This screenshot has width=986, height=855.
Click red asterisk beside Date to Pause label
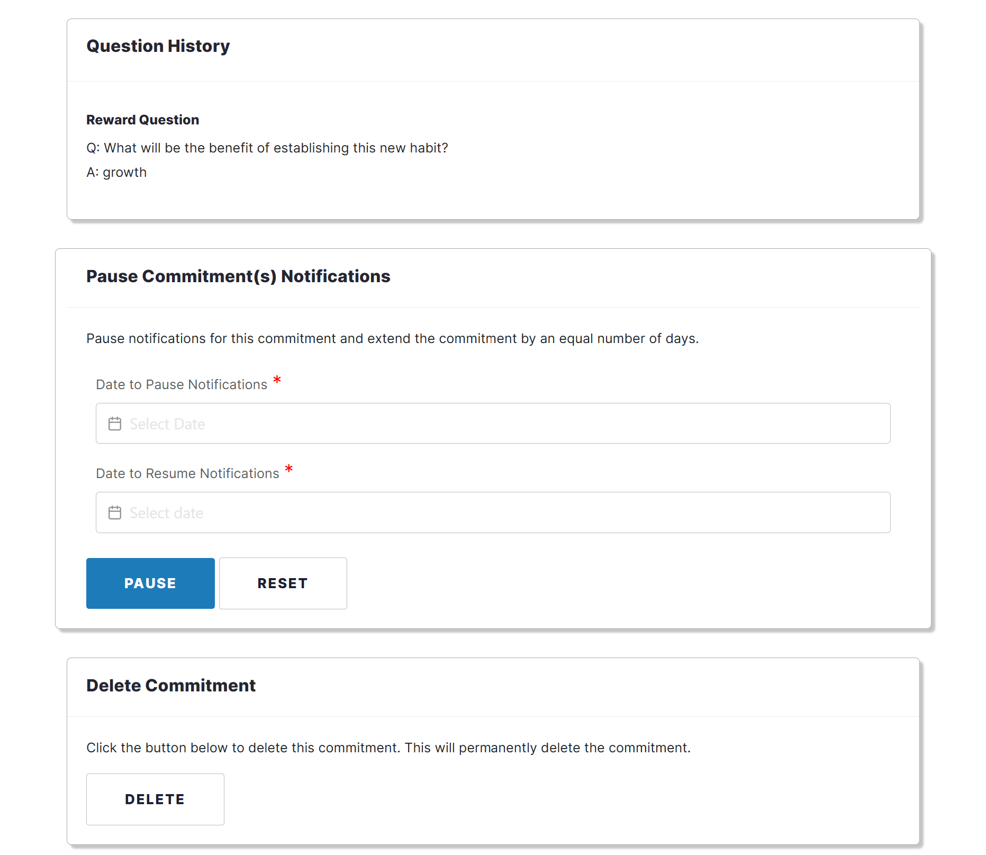(x=277, y=380)
